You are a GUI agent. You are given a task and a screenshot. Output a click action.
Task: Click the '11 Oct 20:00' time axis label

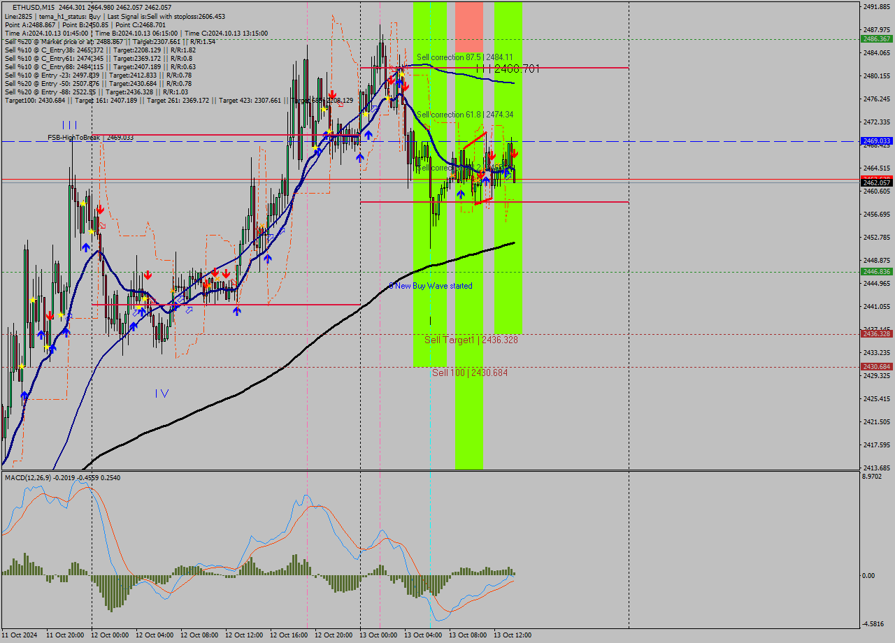click(x=65, y=635)
